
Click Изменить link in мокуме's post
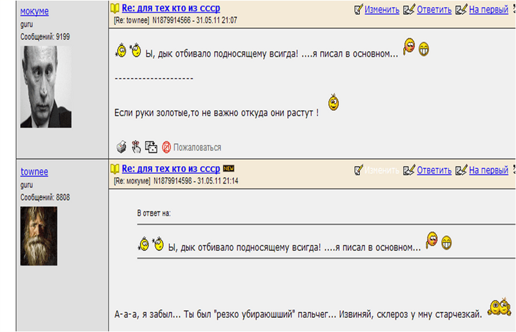pos(382,10)
